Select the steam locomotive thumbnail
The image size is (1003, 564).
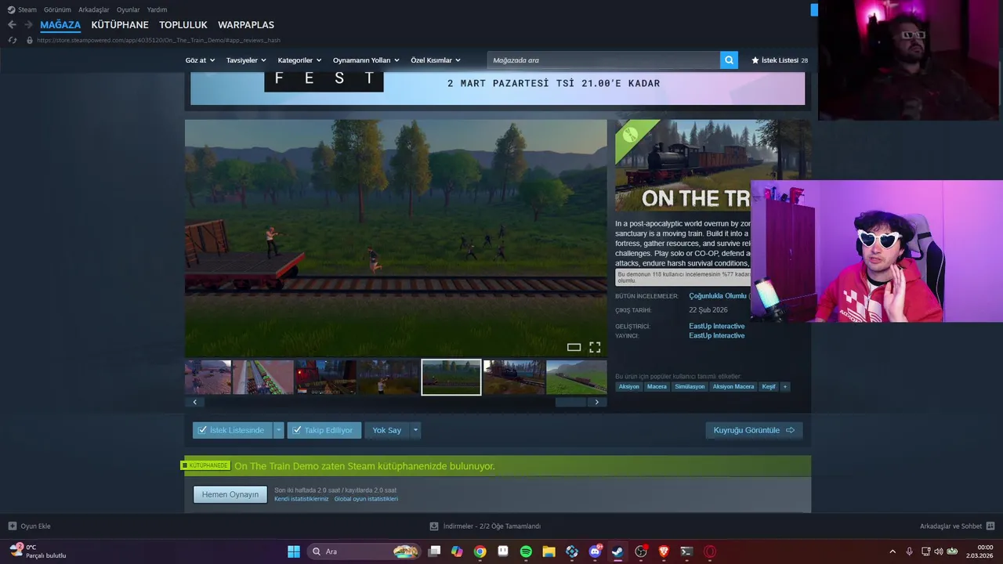(x=514, y=378)
